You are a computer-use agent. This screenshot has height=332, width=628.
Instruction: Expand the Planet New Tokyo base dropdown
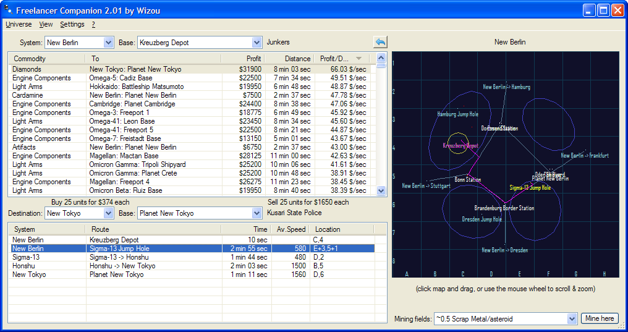tap(257, 213)
